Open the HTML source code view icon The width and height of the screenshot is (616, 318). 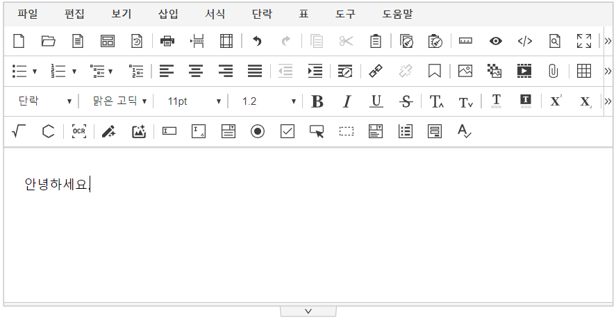pos(525,41)
